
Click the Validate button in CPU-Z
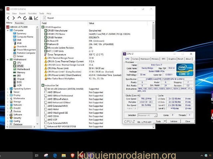click(x=174, y=121)
